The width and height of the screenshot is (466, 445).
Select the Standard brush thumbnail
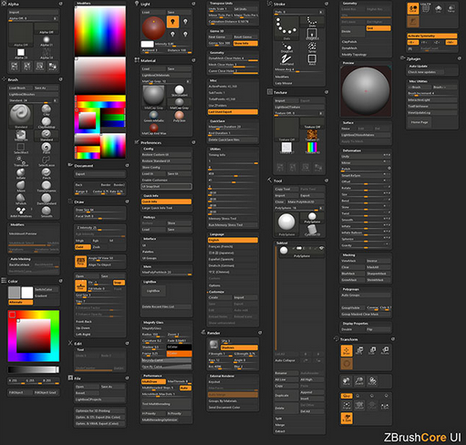(20, 116)
